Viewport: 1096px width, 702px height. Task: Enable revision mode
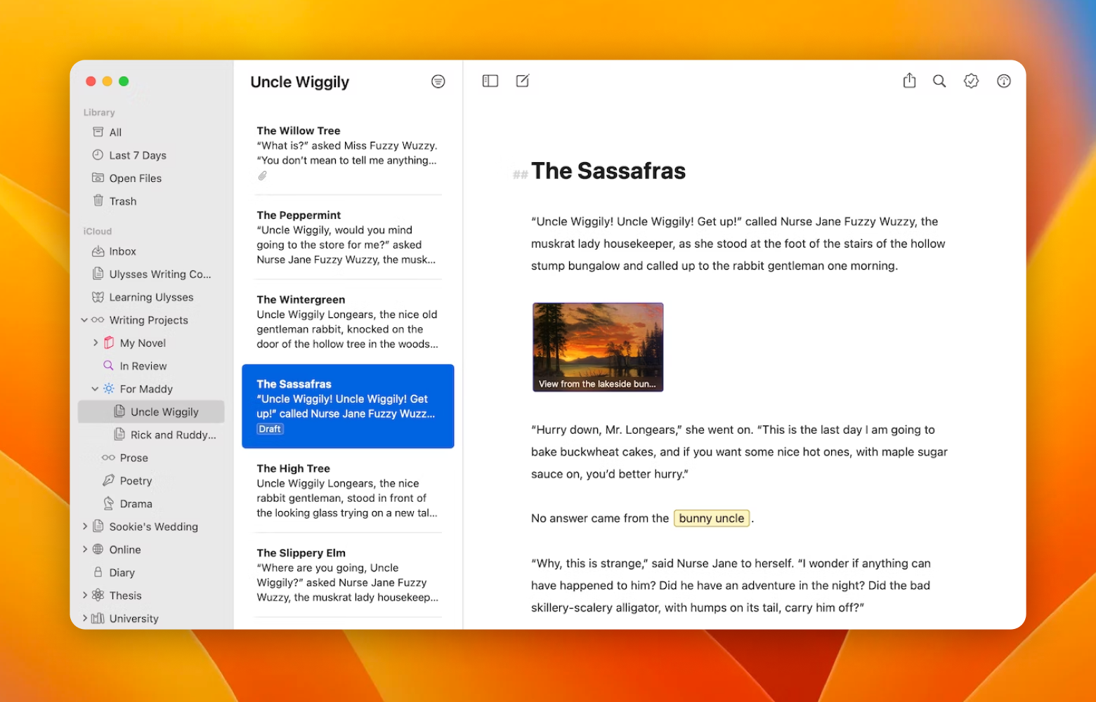[971, 81]
